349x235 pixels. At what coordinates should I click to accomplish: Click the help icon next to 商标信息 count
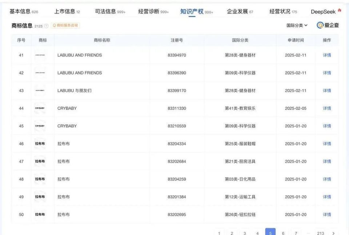tap(46, 26)
